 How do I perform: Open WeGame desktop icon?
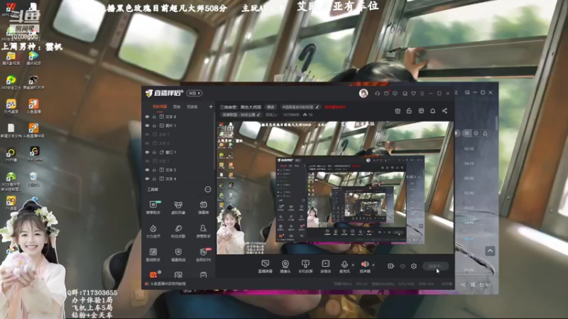tap(34, 154)
